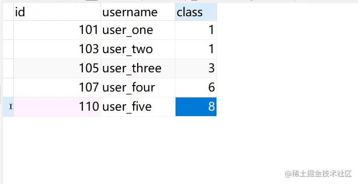Select the user_five username cell
The width and height of the screenshot is (358, 184).
(x=138, y=107)
